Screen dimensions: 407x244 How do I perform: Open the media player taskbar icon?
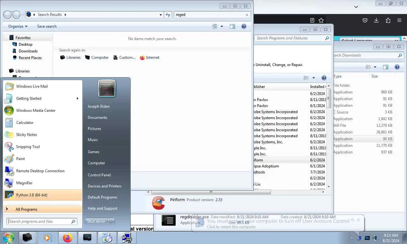click(47, 238)
